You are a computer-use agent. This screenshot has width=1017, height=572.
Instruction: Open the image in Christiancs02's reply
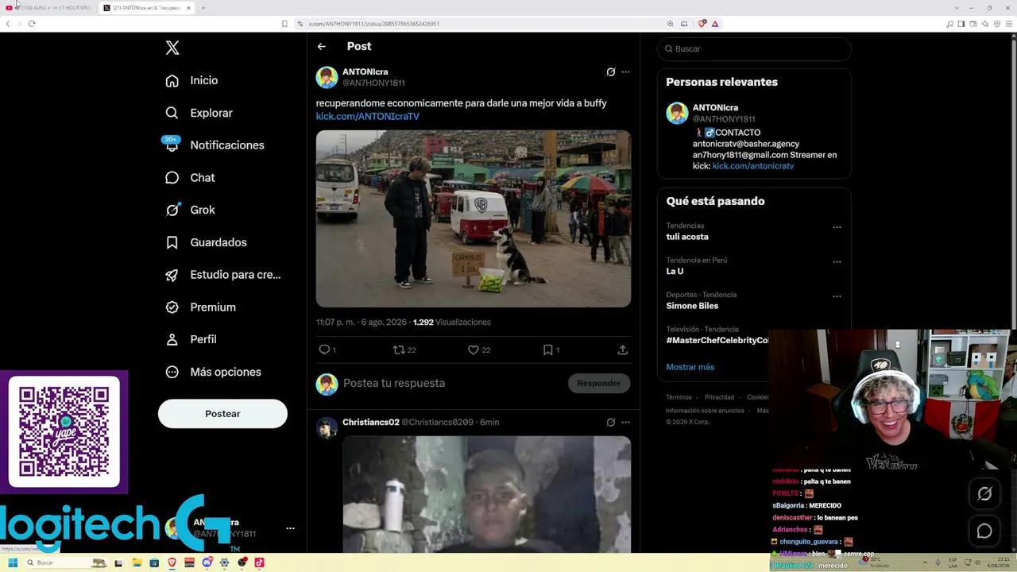click(x=486, y=494)
